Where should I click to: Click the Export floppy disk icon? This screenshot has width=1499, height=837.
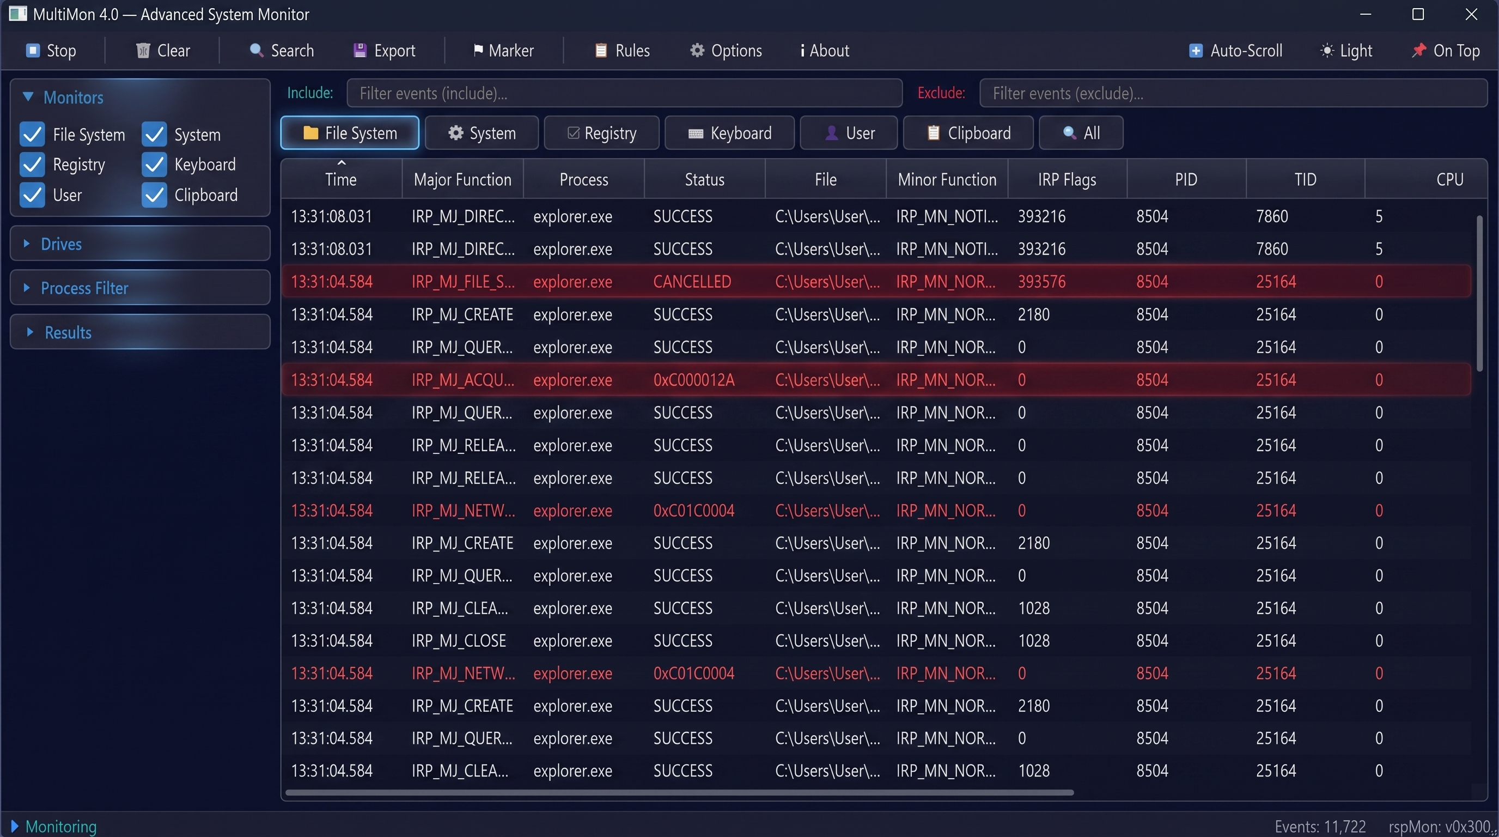point(359,51)
